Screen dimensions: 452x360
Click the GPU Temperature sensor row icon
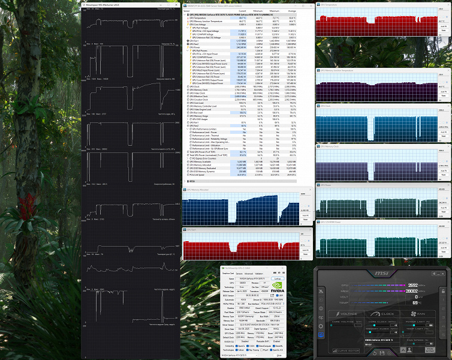click(189, 18)
